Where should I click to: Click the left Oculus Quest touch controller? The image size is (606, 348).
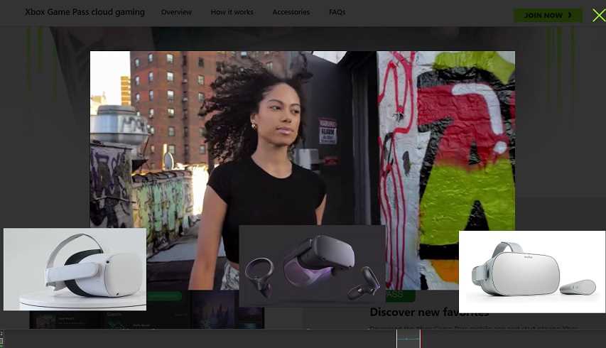point(259,277)
